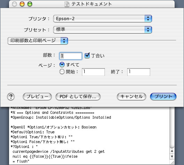Select the すべて pages radio button

(62, 64)
